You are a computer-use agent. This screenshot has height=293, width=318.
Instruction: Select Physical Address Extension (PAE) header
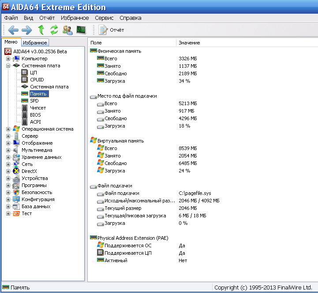tap(133, 238)
